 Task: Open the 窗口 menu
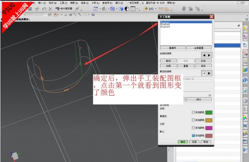coord(119,3)
